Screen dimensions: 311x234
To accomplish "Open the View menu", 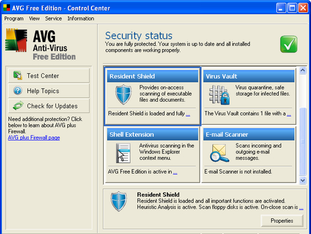I will pos(34,19).
